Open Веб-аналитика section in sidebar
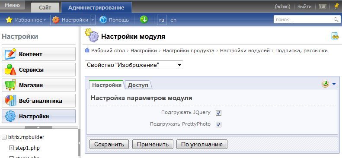 pyautogui.click(x=38, y=101)
